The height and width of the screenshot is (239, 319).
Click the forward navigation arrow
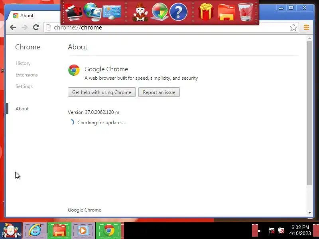24,27
